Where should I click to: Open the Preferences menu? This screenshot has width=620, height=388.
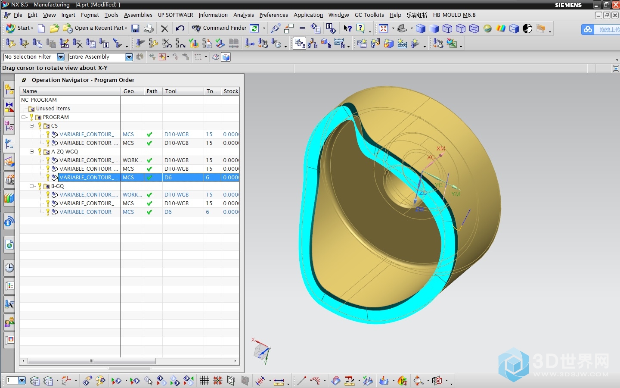click(x=273, y=15)
